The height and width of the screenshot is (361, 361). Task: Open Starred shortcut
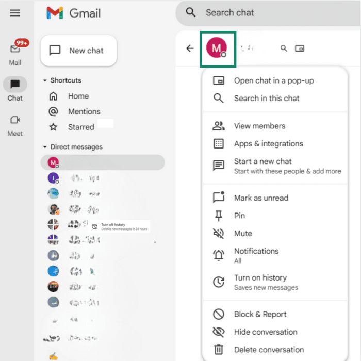click(81, 127)
